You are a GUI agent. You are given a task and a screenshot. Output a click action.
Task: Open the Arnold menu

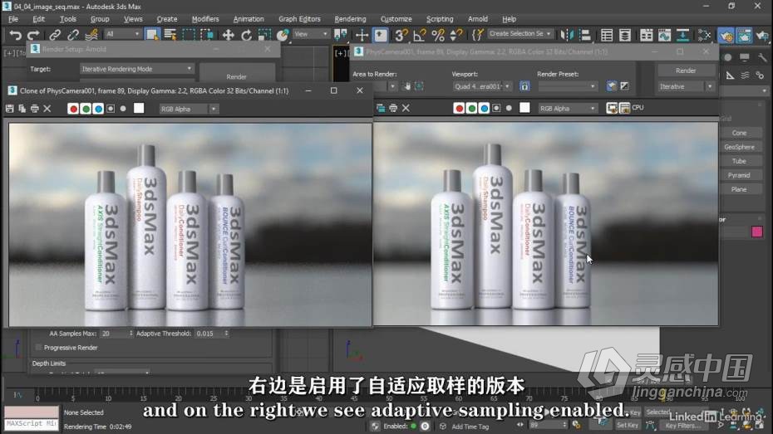[477, 19]
